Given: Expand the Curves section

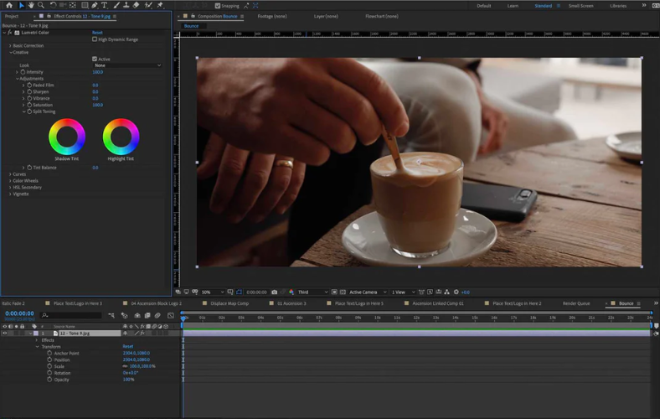Looking at the screenshot, I should click(x=10, y=174).
